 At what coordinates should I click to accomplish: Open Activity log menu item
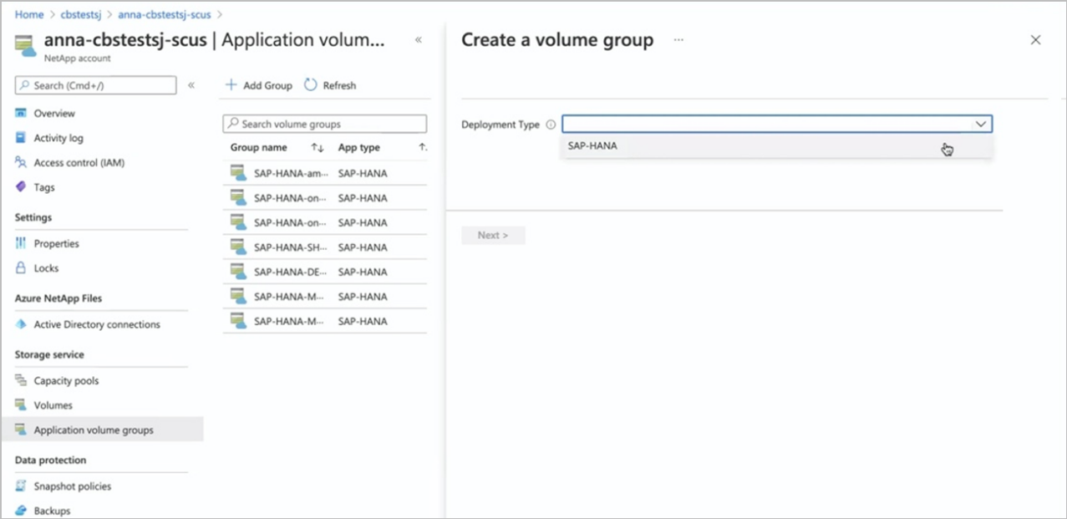(x=58, y=138)
